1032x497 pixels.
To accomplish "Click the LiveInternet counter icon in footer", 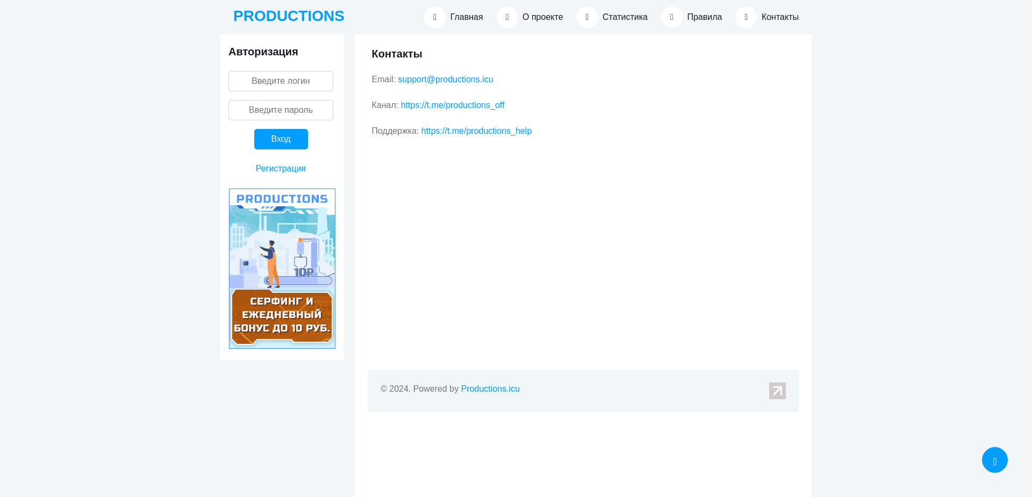I will coord(777,391).
